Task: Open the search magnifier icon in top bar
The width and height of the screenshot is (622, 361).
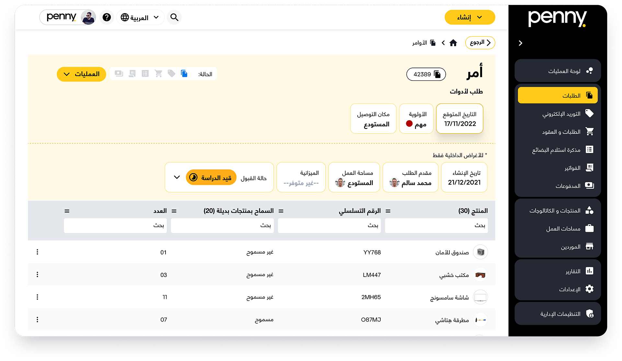Action: (x=174, y=17)
